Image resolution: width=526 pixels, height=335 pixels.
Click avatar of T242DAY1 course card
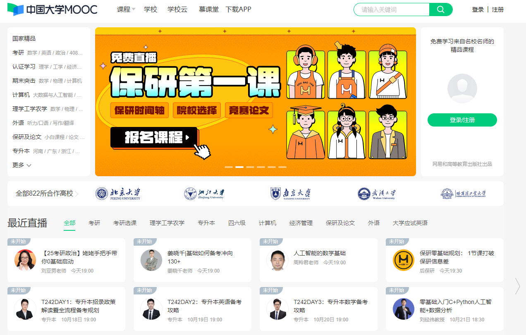click(25, 309)
